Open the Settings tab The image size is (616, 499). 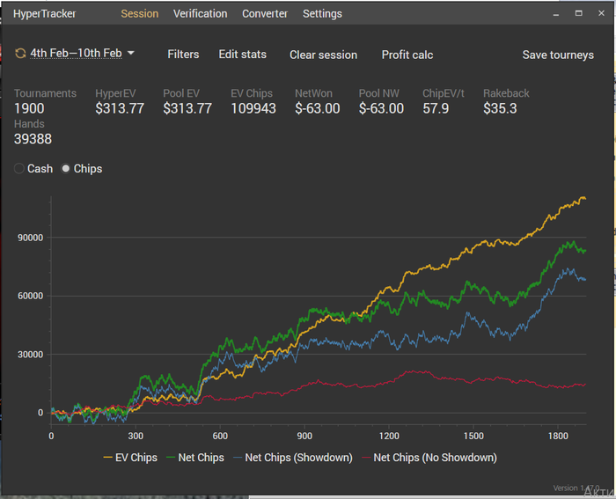[322, 14]
